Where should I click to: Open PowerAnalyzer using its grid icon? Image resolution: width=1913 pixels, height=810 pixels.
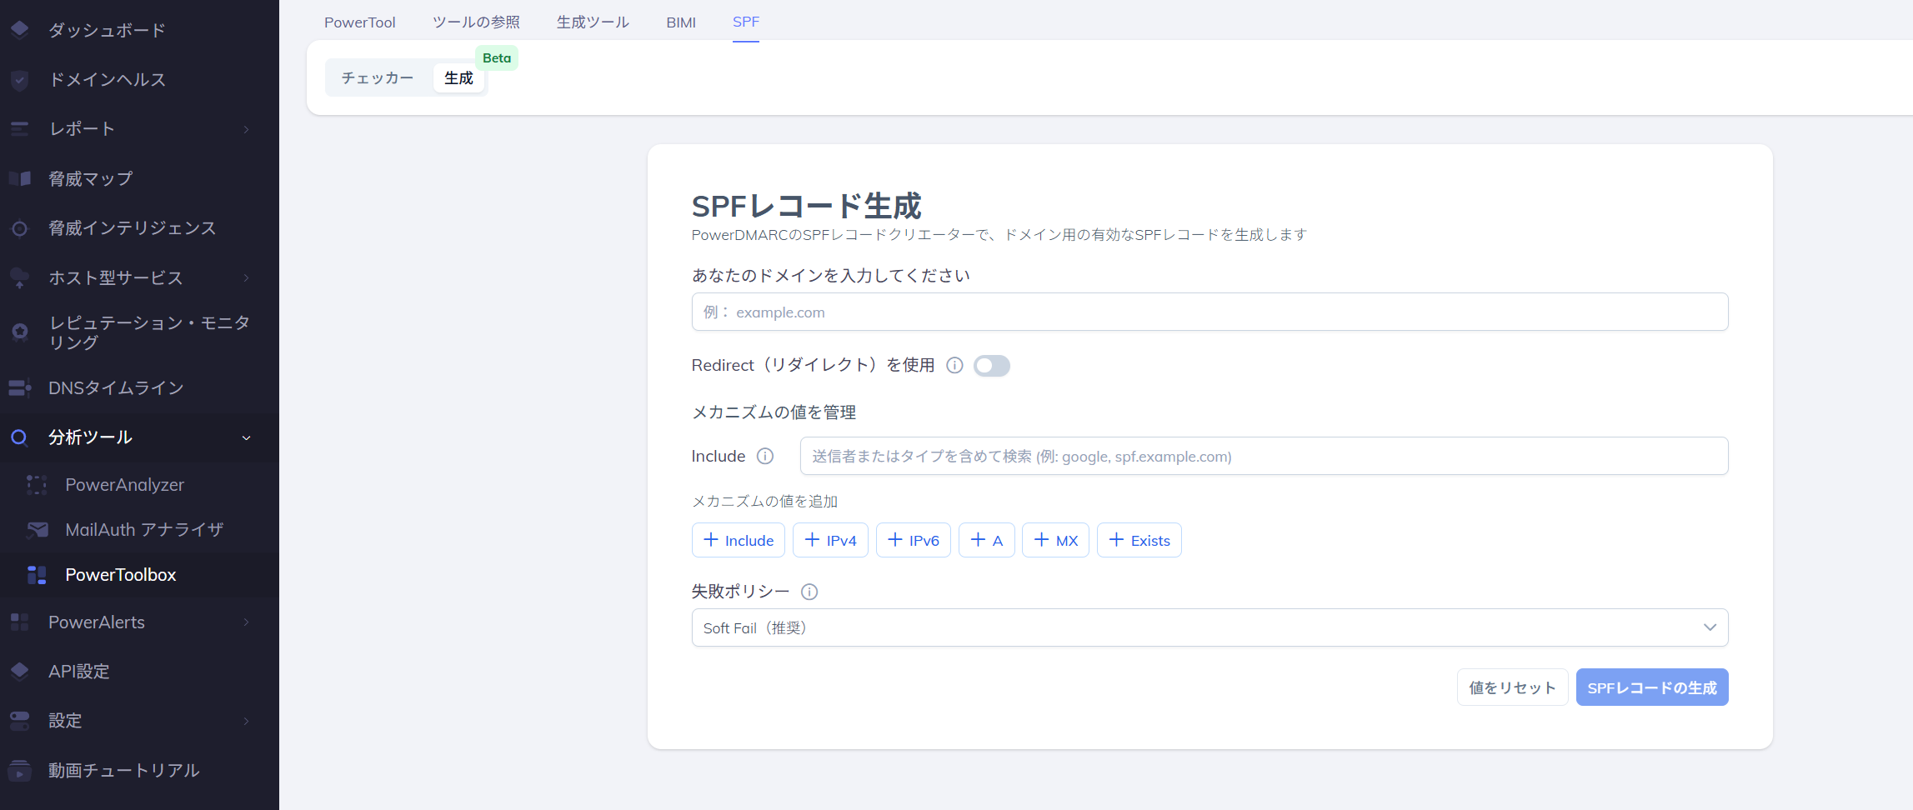pos(37,484)
